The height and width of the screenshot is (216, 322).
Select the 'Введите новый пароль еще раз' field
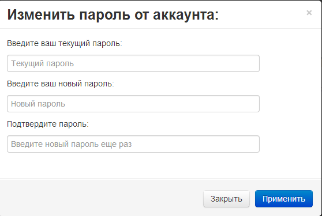(133, 144)
